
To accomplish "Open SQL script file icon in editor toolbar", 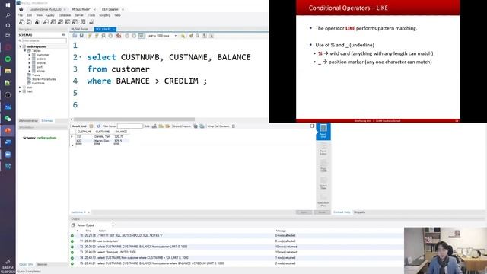I will click(75, 36).
